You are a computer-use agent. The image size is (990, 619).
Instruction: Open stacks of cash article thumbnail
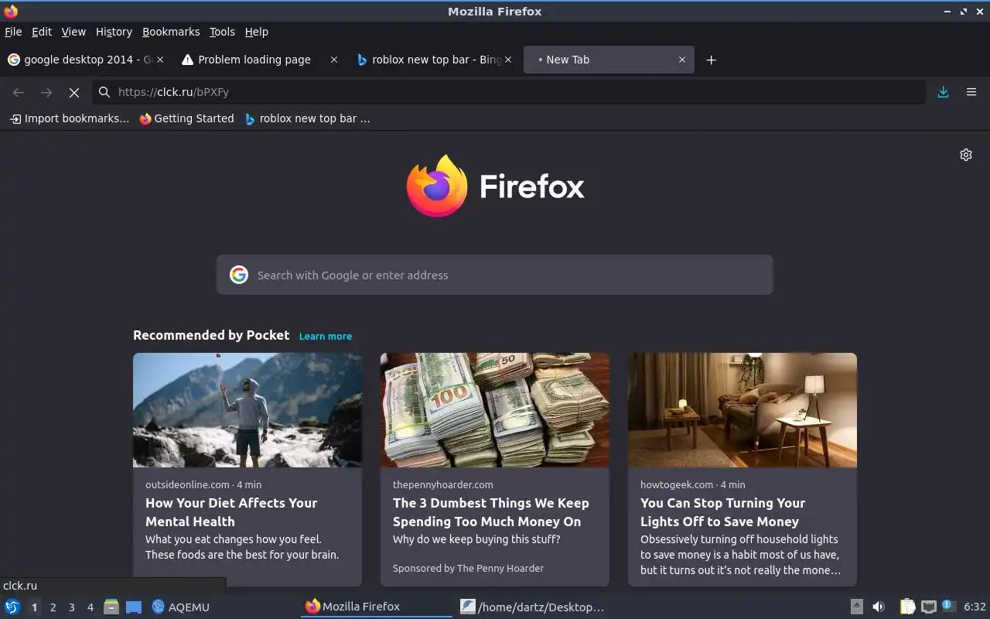[x=495, y=410]
